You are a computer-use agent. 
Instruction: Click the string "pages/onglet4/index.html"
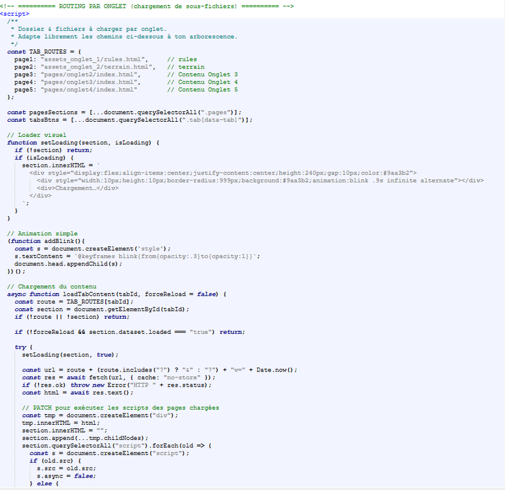coord(89,90)
